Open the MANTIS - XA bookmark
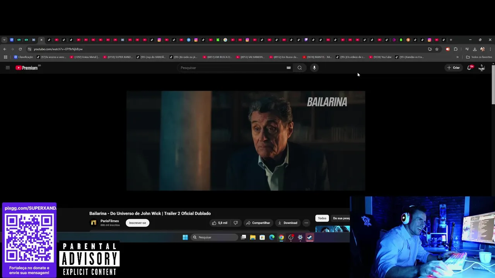Image resolution: width=495 pixels, height=278 pixels. (317, 57)
